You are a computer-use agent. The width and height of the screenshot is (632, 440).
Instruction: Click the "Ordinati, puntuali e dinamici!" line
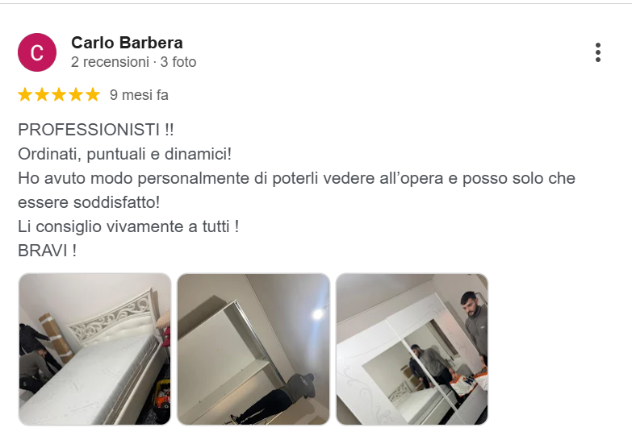tap(125, 154)
